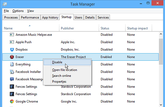
Task: Select the Facebook Messenger entry name
Action: click(x=29, y=79)
